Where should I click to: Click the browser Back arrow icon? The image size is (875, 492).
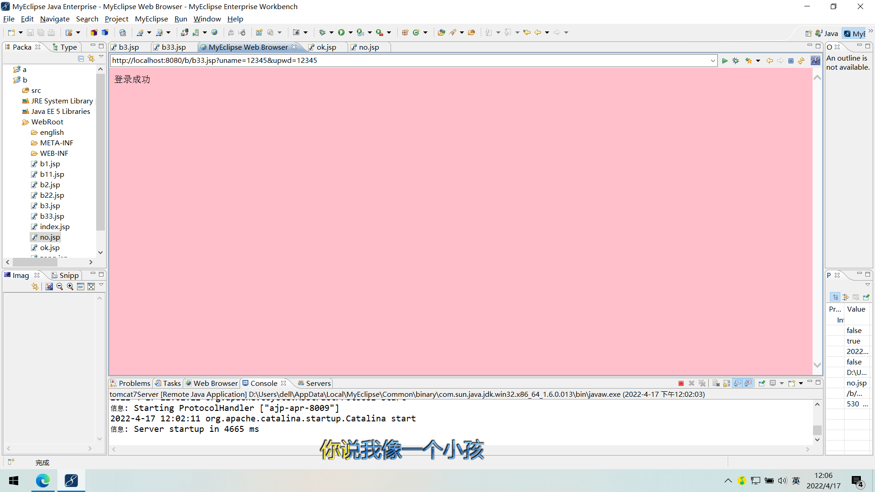[x=770, y=61]
